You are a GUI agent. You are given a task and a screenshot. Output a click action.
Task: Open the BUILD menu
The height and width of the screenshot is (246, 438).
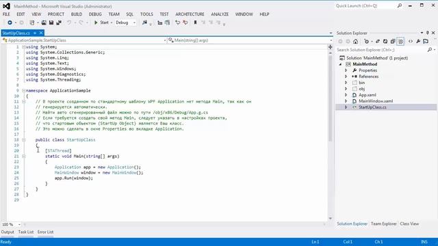coord(77,14)
